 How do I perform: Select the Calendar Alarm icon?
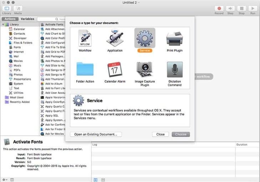(115, 69)
